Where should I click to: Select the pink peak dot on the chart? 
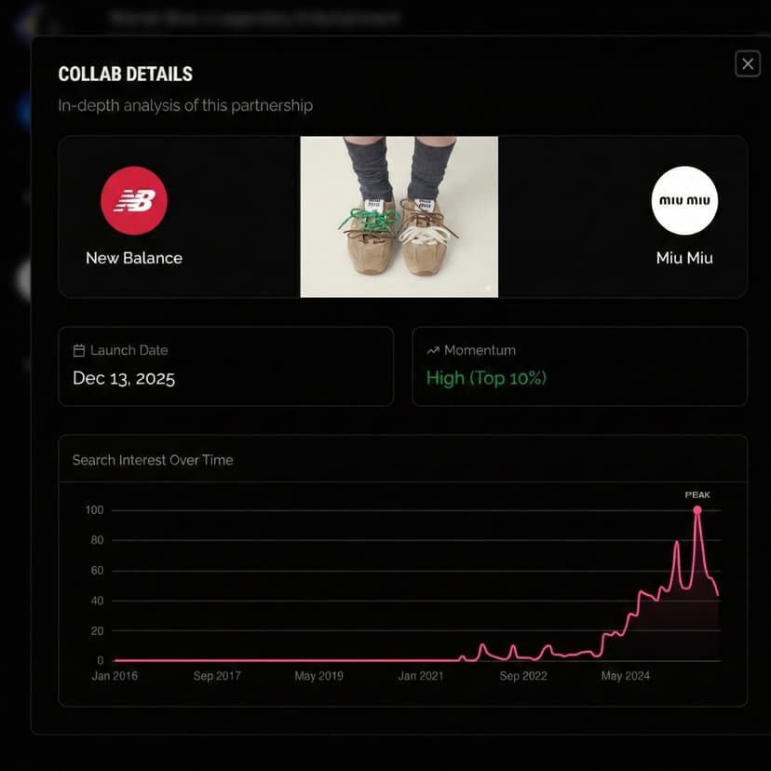click(x=697, y=510)
